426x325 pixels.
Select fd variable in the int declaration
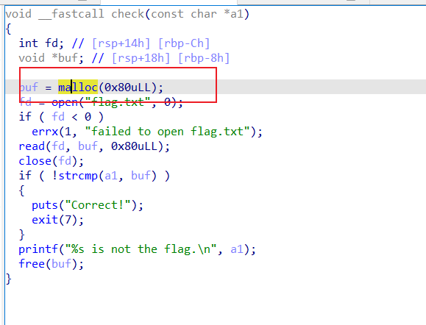[52, 43]
